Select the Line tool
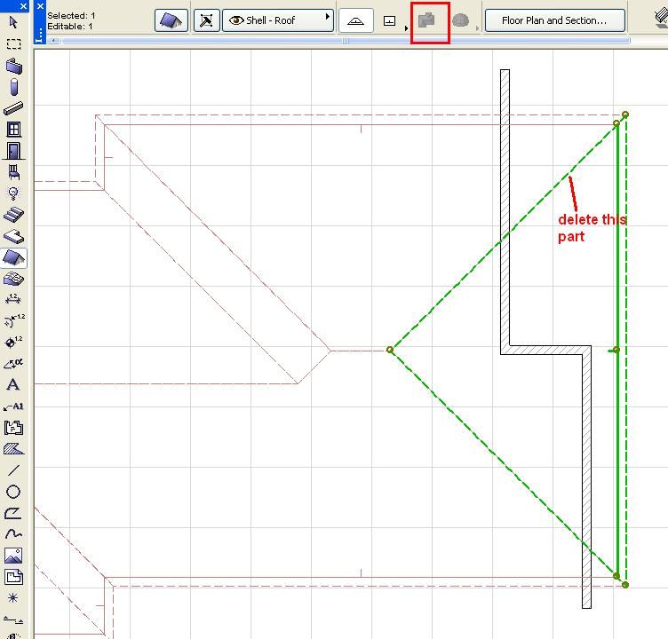 (x=13, y=470)
